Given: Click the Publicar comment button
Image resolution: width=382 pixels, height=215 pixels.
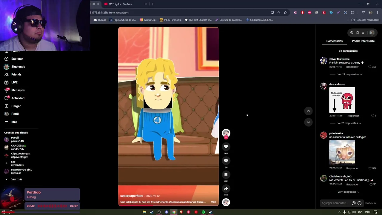Looking at the screenshot, I should pyautogui.click(x=371, y=203).
